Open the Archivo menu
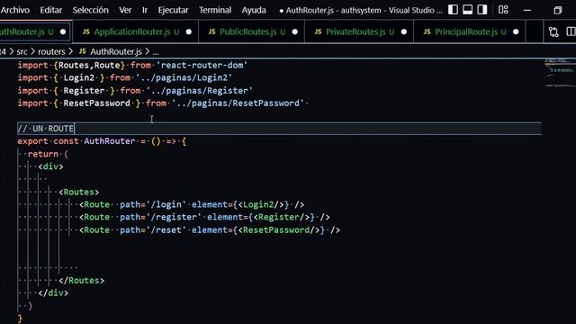 coord(15,10)
